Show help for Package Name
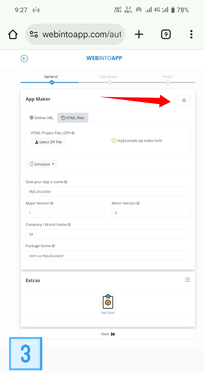 pos(53,246)
